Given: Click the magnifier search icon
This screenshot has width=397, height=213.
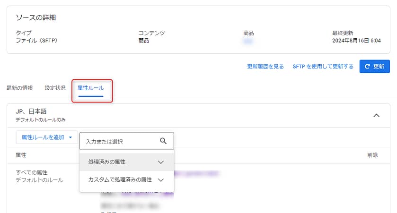Looking at the screenshot, I should [x=163, y=141].
